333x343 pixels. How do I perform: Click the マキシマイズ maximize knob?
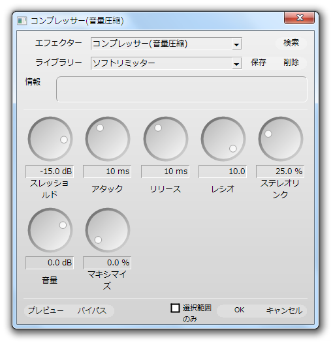pyautogui.click(x=108, y=230)
